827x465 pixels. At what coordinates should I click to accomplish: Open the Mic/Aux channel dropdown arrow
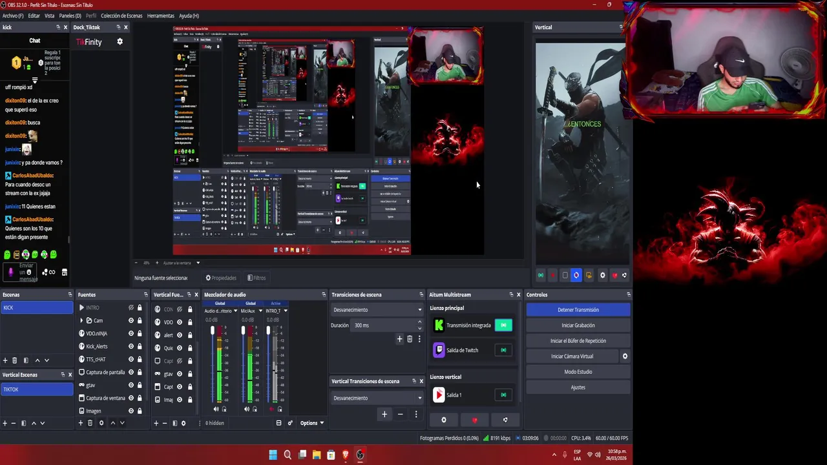pos(260,311)
